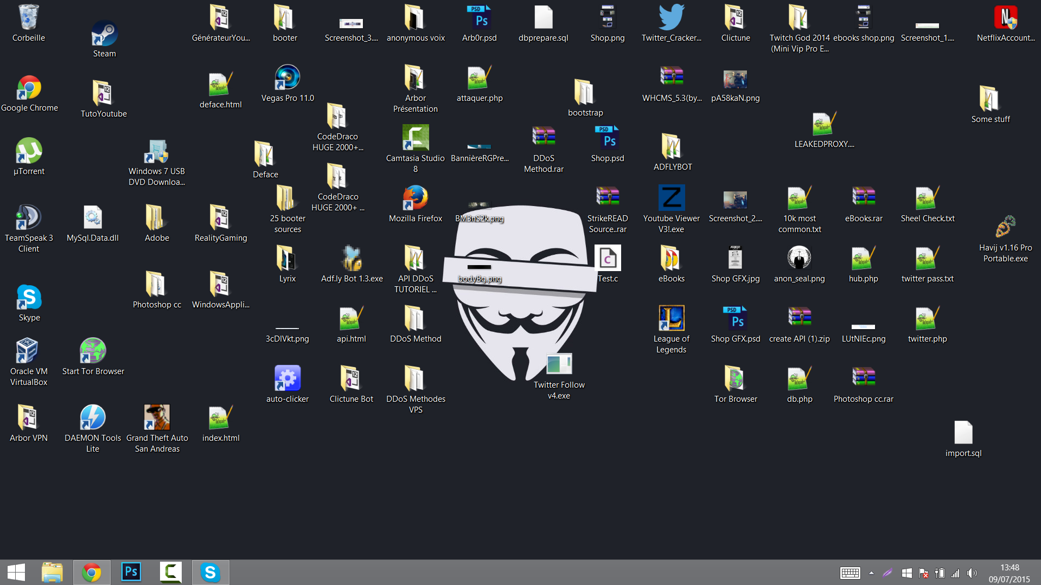This screenshot has width=1041, height=585.
Task: Open the bootstrap folder
Action: point(585,98)
